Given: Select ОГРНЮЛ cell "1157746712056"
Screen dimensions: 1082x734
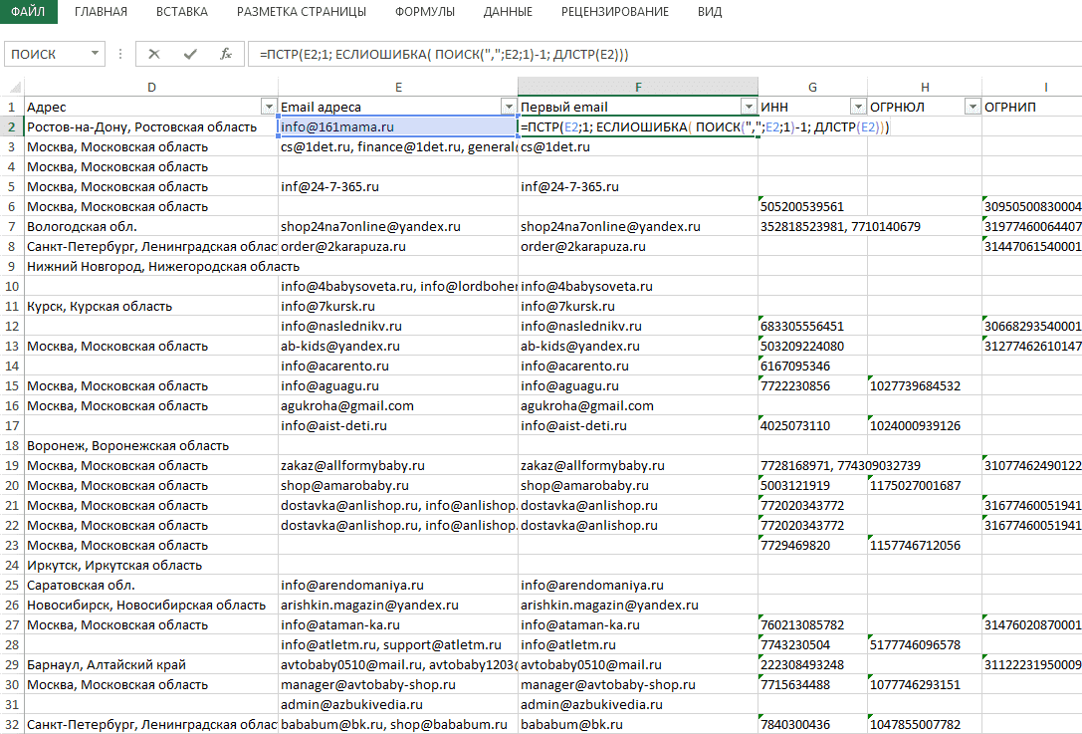Looking at the screenshot, I should pyautogui.click(x=925, y=546).
